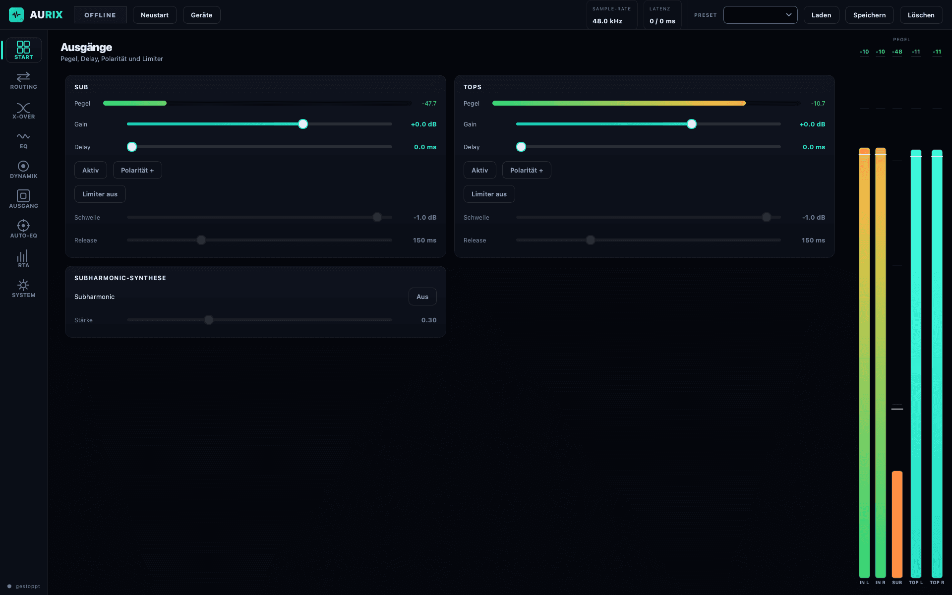Click the Stärke 0.30 value

pos(429,320)
